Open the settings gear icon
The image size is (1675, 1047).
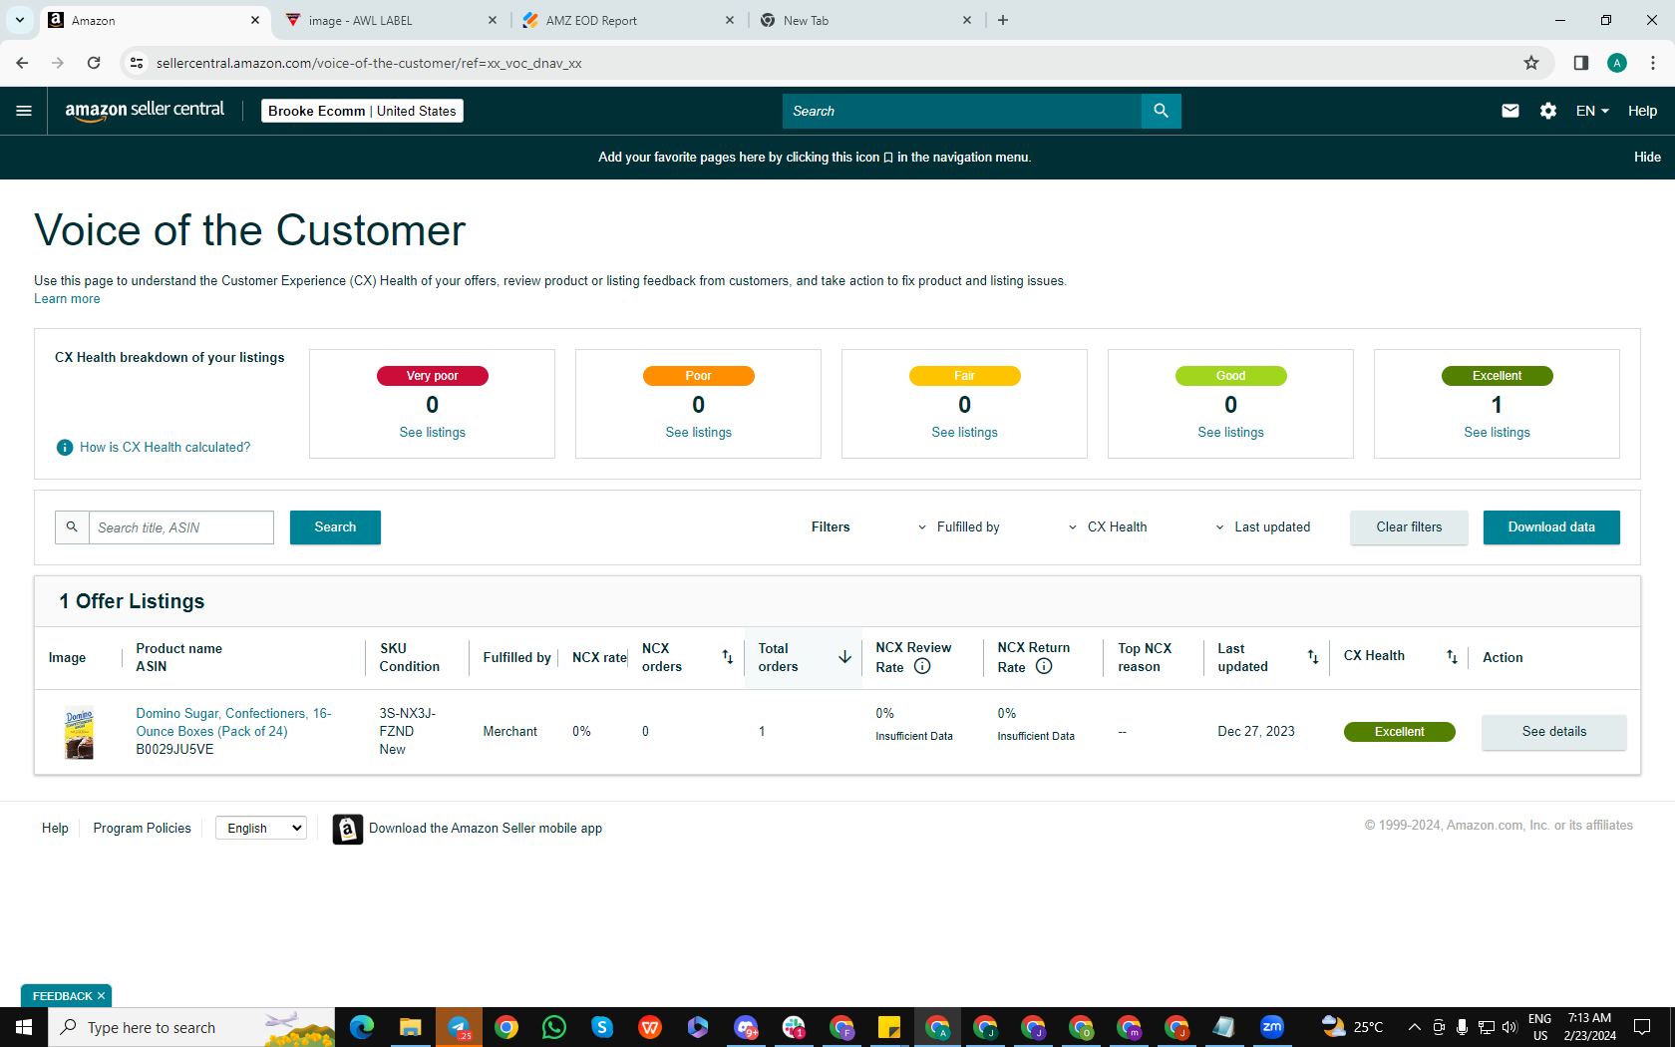click(1548, 111)
